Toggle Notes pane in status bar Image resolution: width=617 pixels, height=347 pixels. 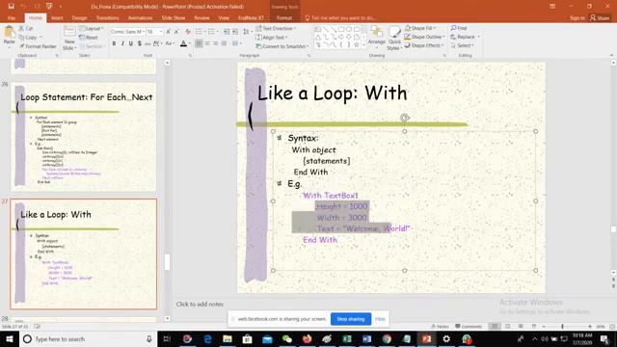click(x=440, y=326)
